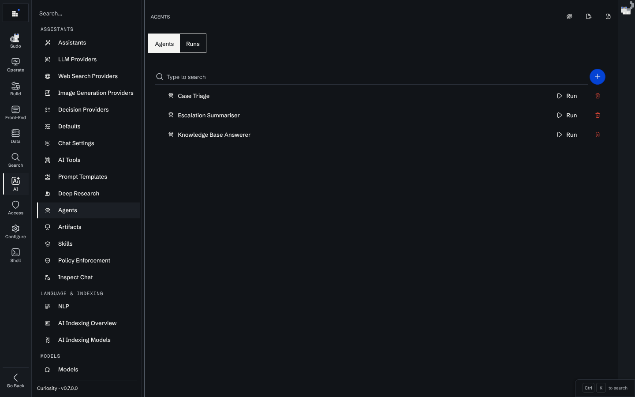The height and width of the screenshot is (397, 635).
Task: Open Prompt Templates menu item
Action: [89, 177]
